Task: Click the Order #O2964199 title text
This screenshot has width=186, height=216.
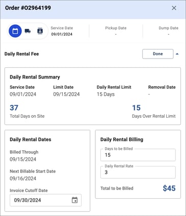Action: [x=28, y=8]
